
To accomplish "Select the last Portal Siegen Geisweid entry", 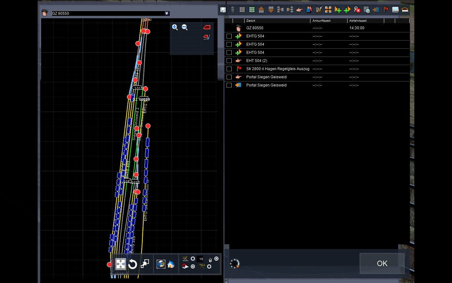I will (266, 85).
